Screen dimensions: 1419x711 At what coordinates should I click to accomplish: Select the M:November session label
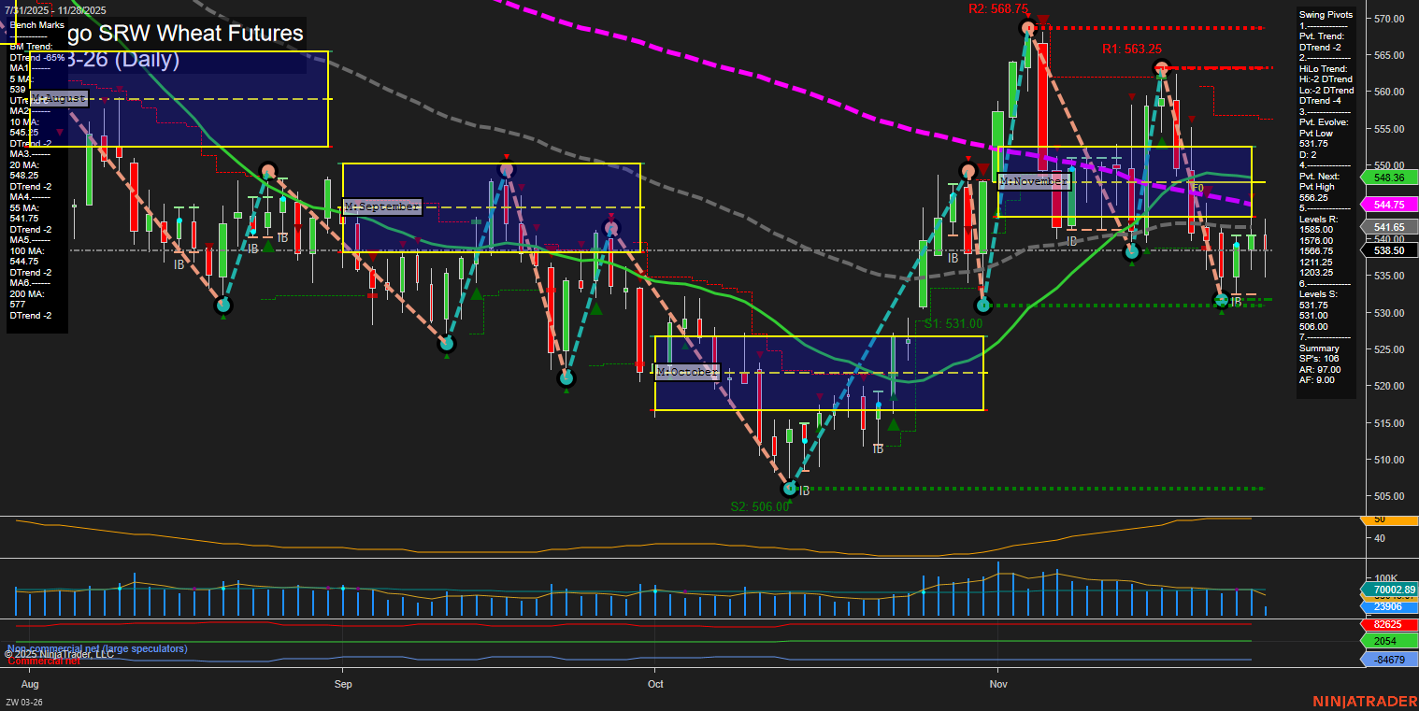[1032, 181]
